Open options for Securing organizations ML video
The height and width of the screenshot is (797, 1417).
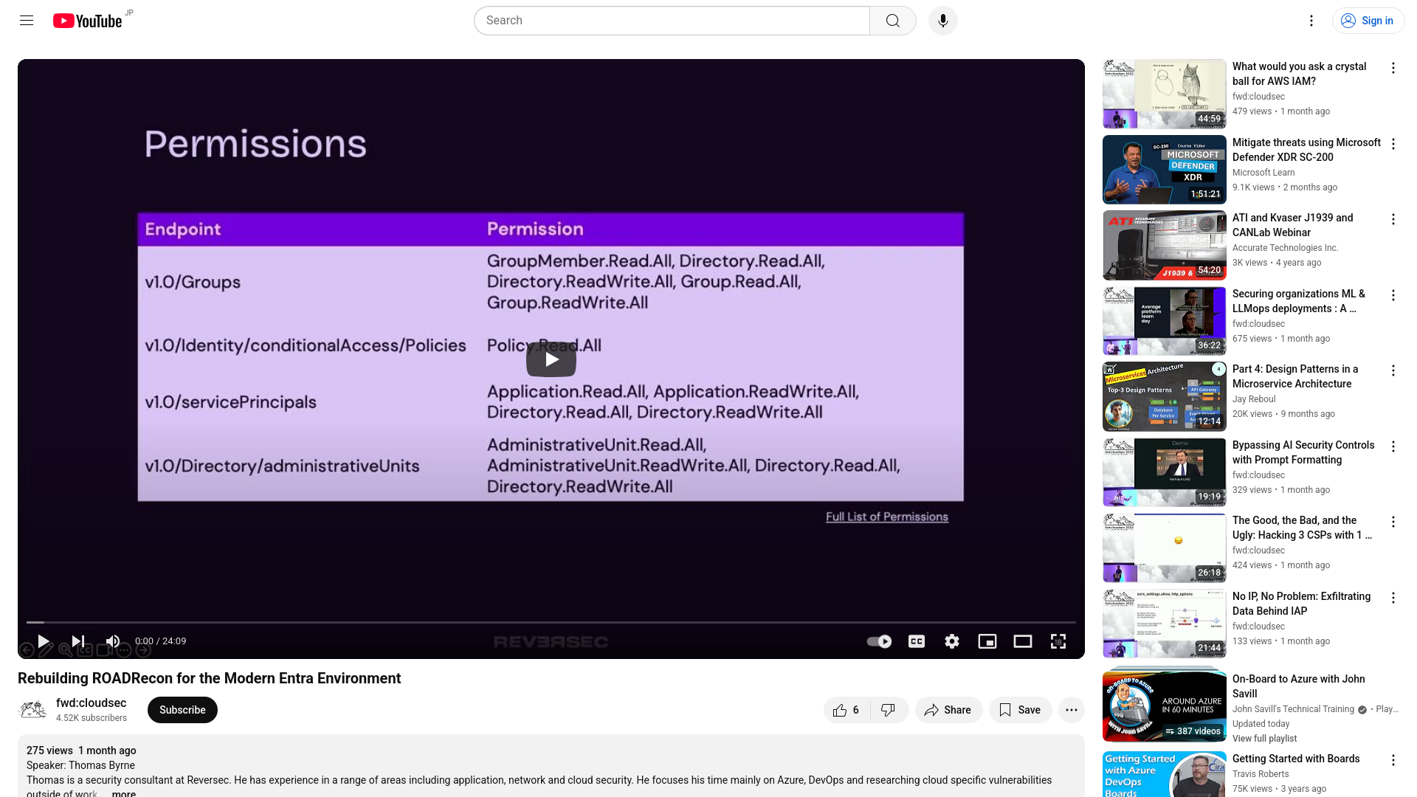(x=1393, y=295)
